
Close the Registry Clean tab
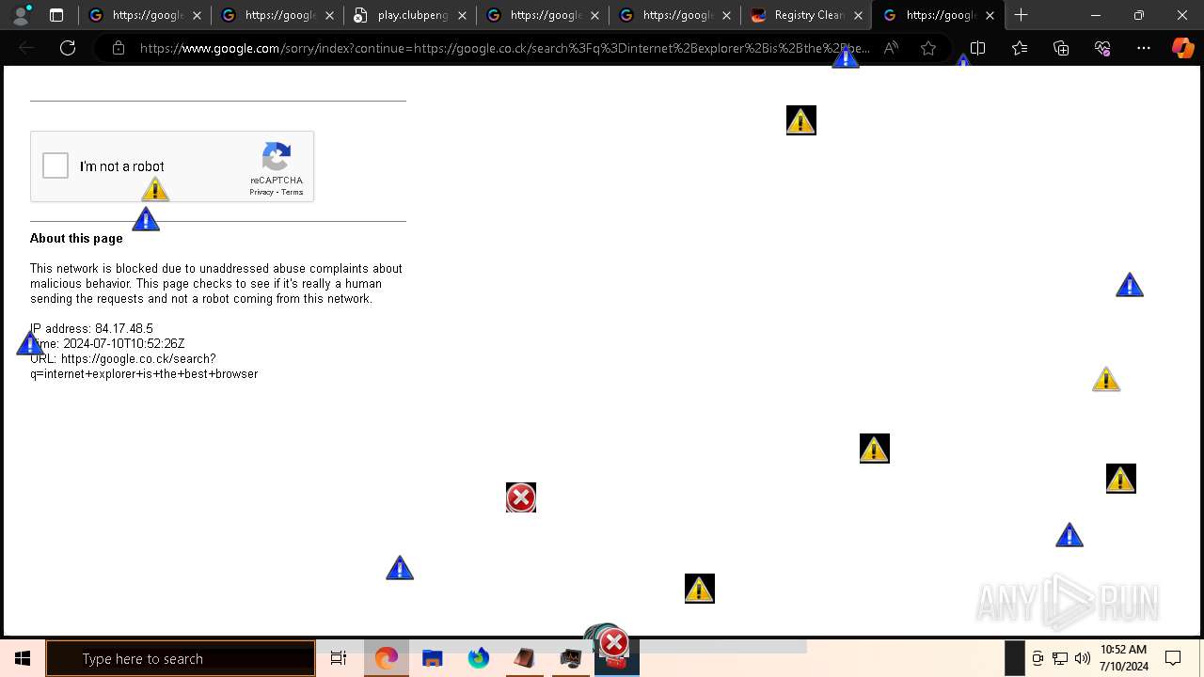click(858, 15)
